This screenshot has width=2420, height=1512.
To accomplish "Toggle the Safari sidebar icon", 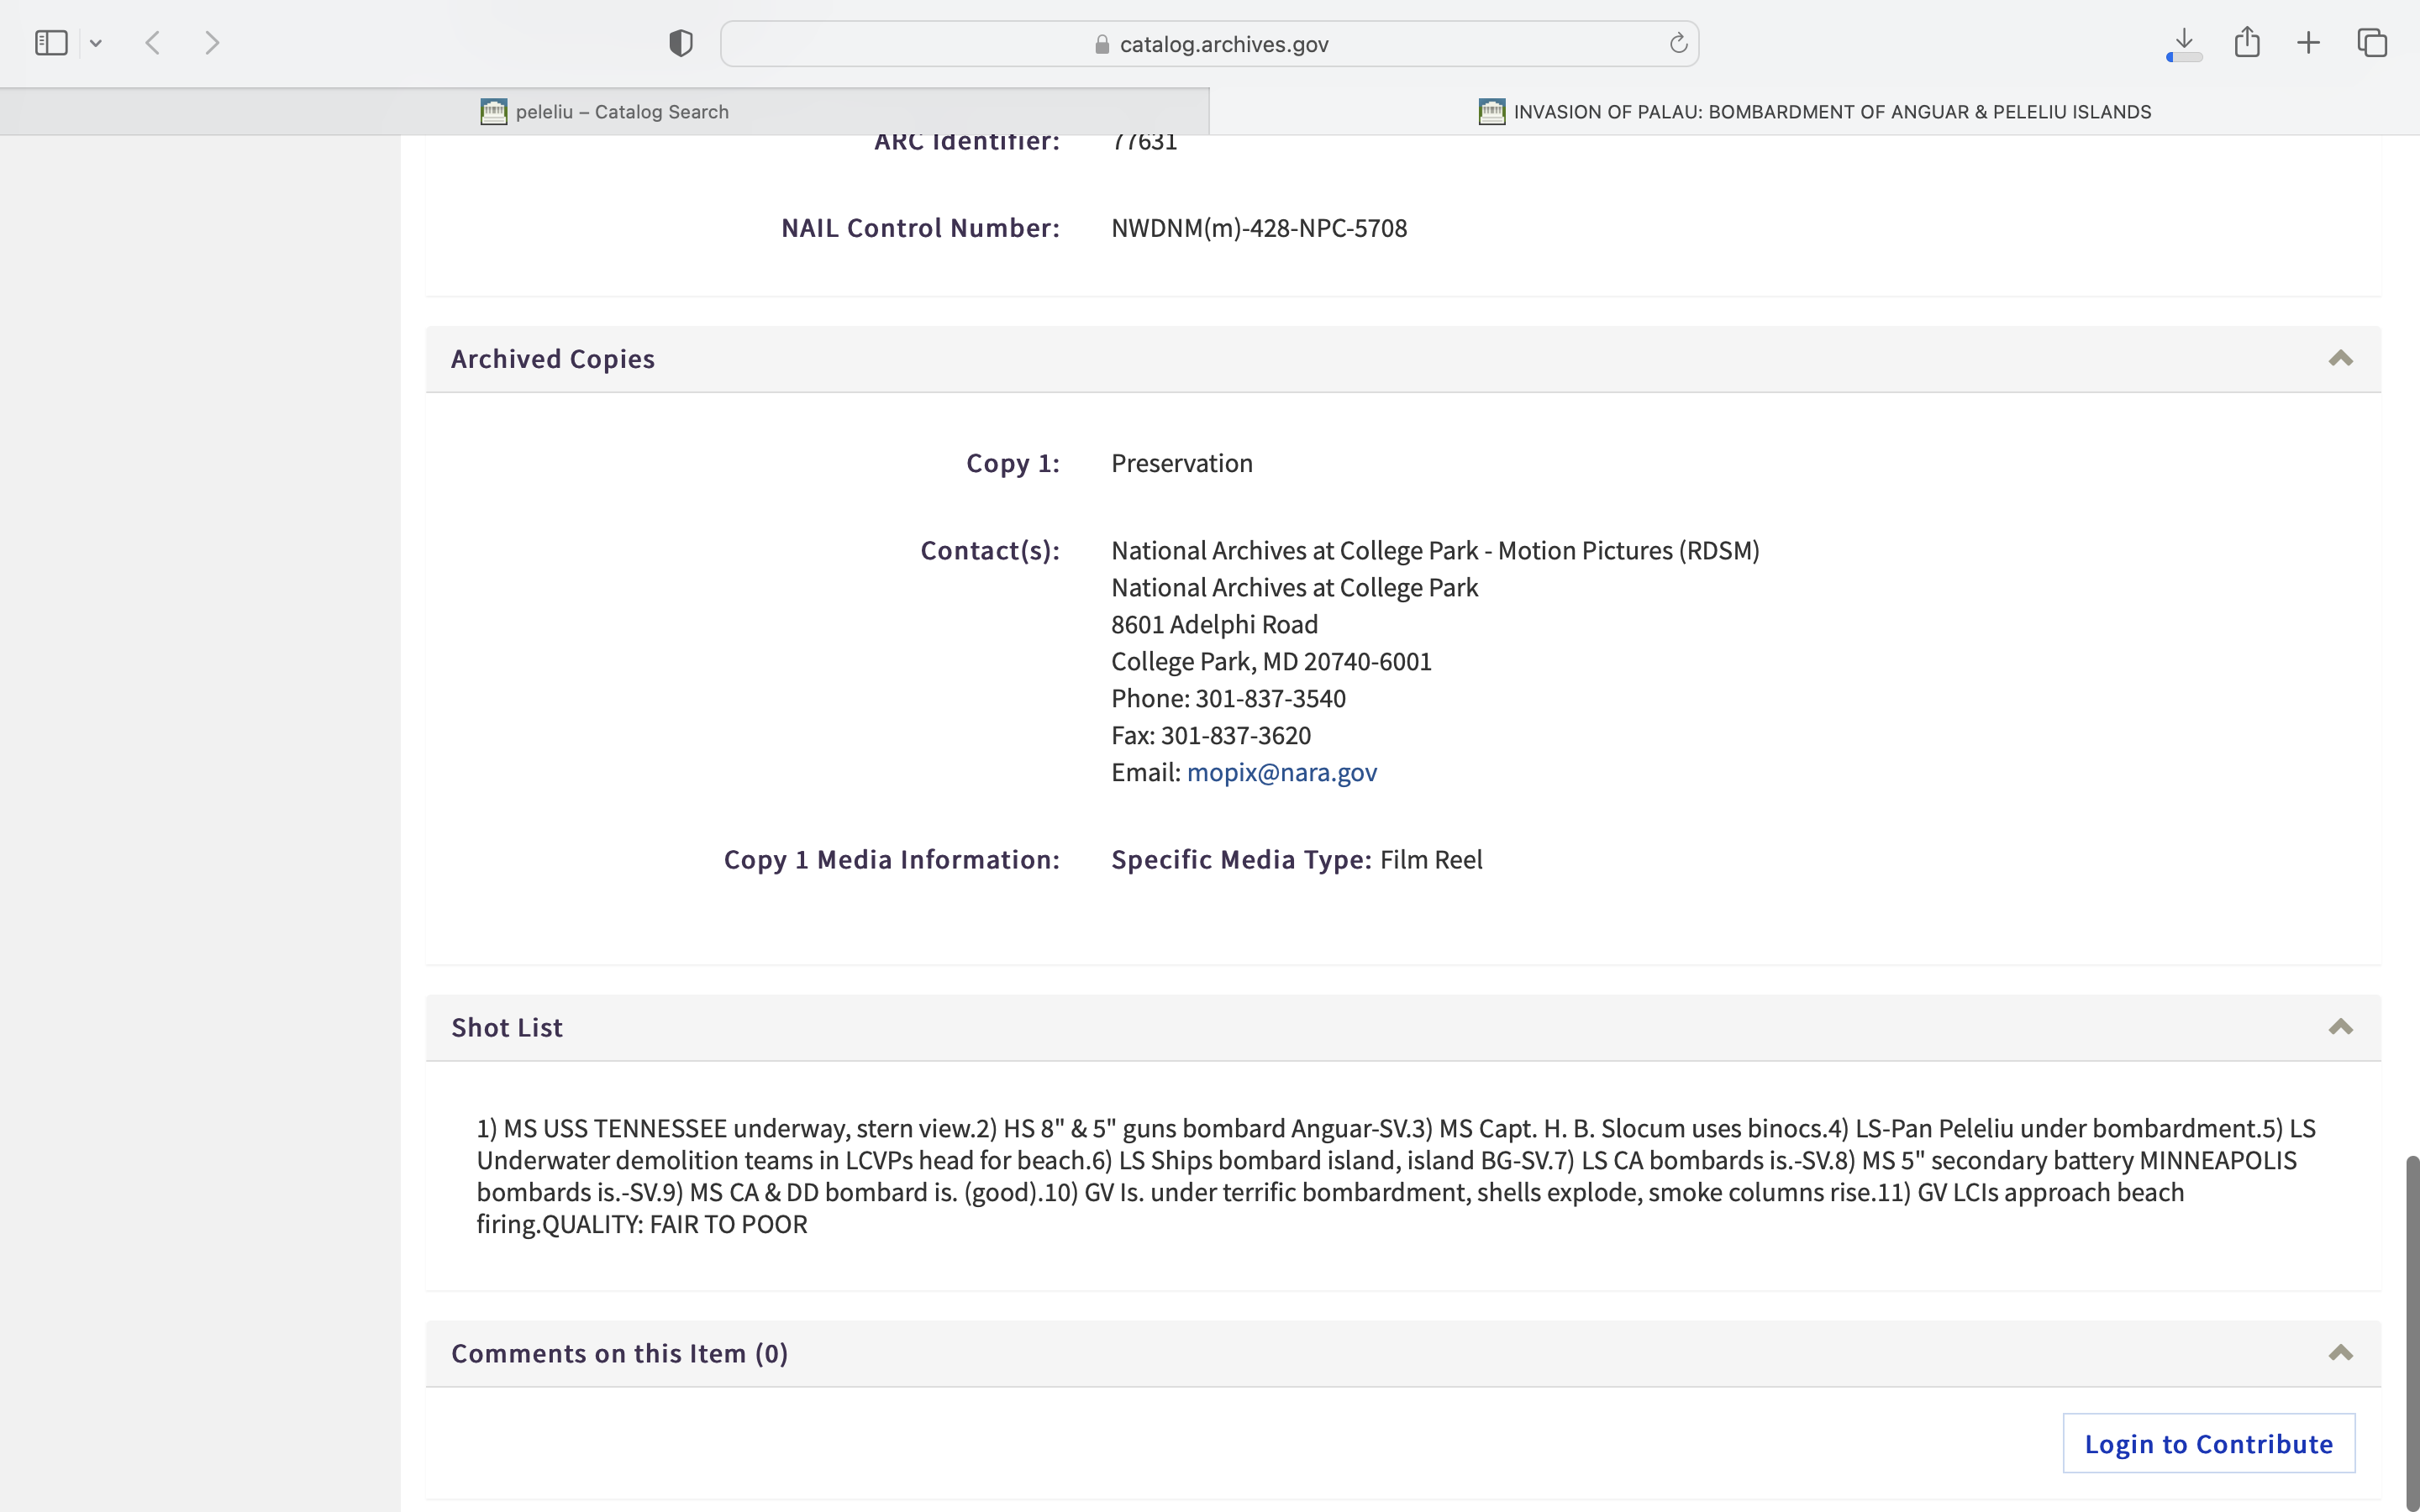I will [x=51, y=43].
